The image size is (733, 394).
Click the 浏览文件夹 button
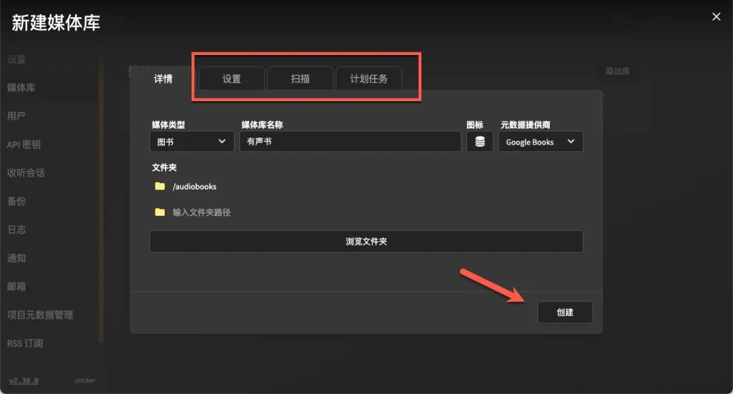tap(366, 241)
